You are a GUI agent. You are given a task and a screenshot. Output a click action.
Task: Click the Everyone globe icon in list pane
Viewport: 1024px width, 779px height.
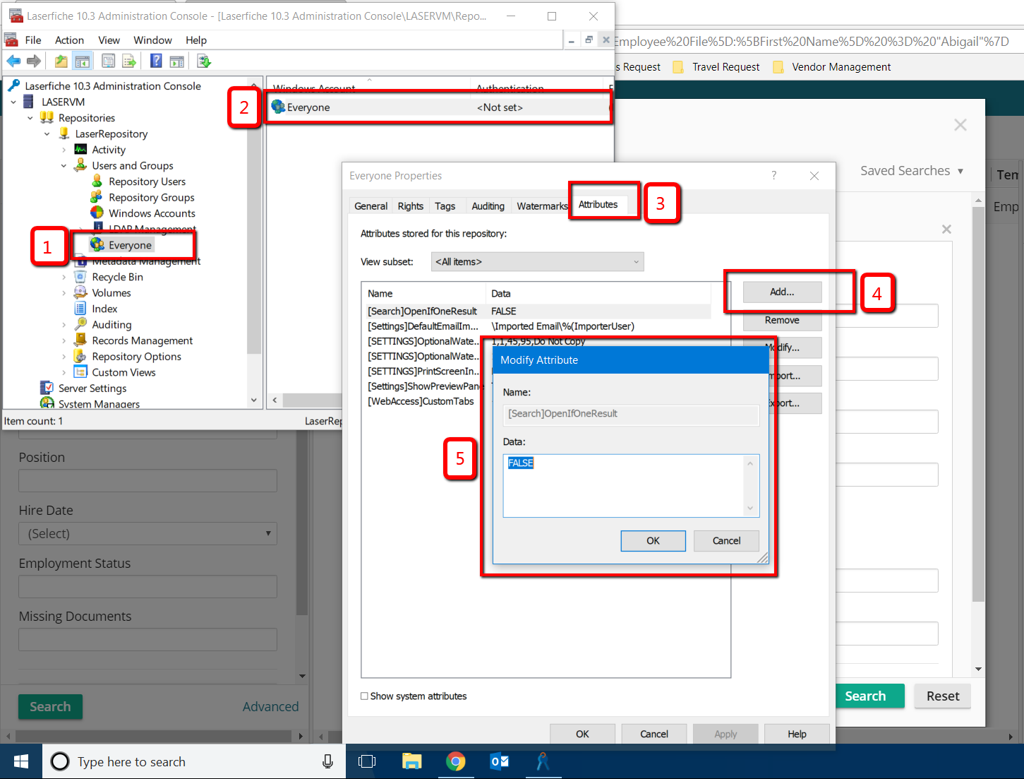[x=278, y=107]
